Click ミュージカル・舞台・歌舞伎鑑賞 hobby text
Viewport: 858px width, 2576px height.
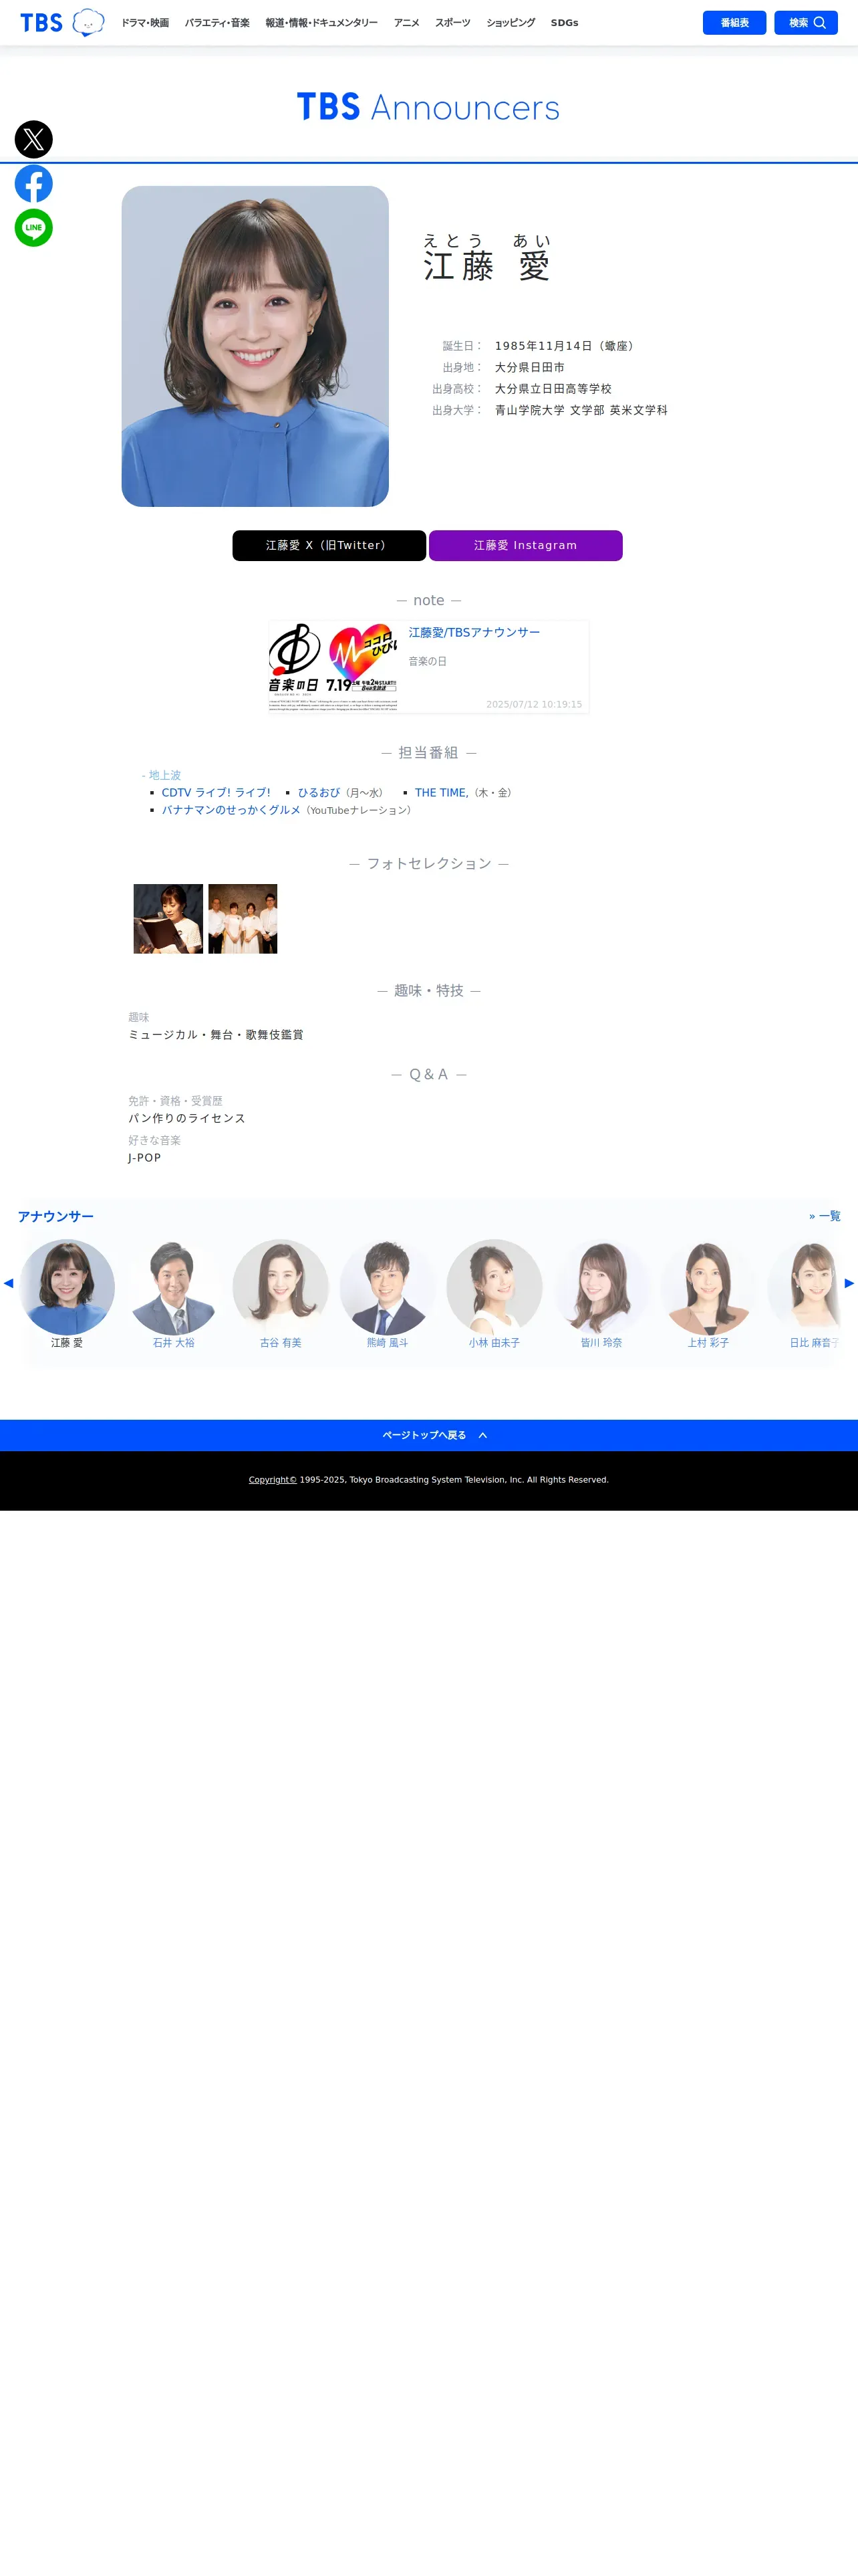tap(216, 1035)
